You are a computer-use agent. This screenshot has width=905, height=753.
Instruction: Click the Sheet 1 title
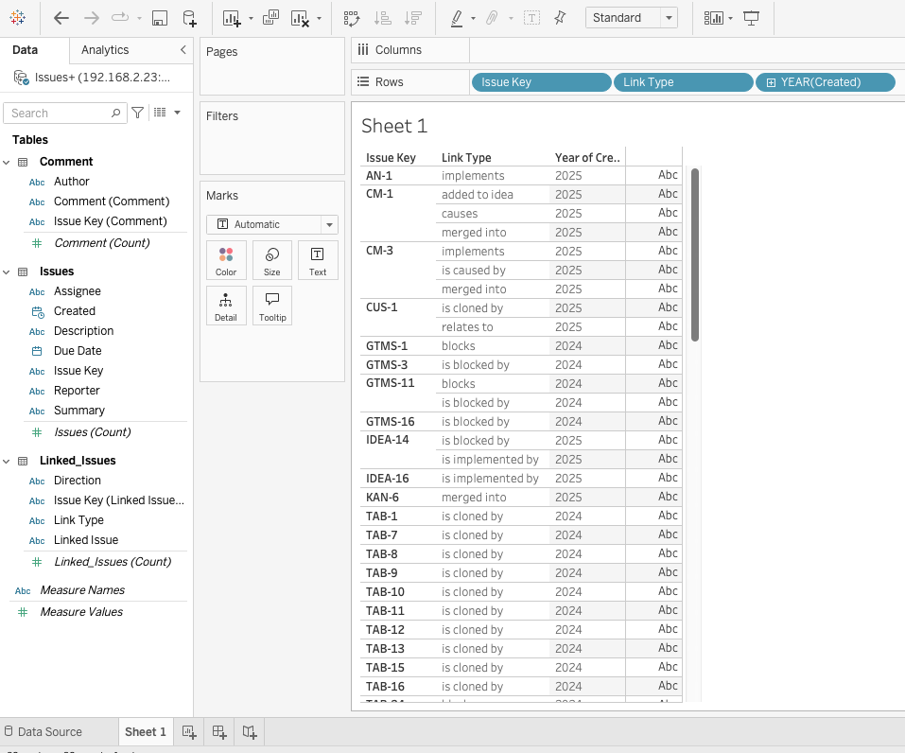394,126
